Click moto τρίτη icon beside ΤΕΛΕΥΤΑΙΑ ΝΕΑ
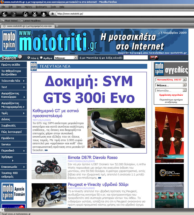The height and width of the screenshot is (215, 194). tap(34, 66)
